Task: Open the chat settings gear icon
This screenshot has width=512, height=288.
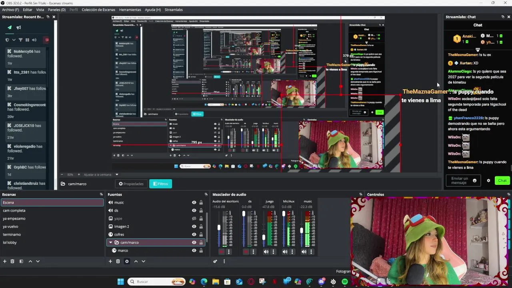Action: [x=488, y=180]
